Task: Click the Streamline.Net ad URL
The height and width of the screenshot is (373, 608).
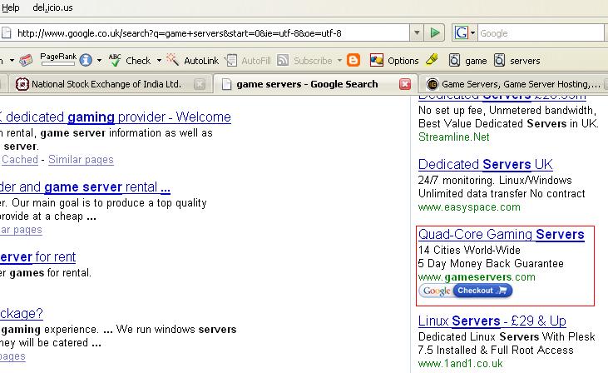Action: [x=453, y=137]
